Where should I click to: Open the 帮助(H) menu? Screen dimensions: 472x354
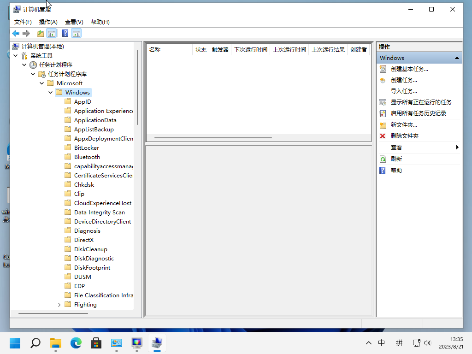[100, 22]
